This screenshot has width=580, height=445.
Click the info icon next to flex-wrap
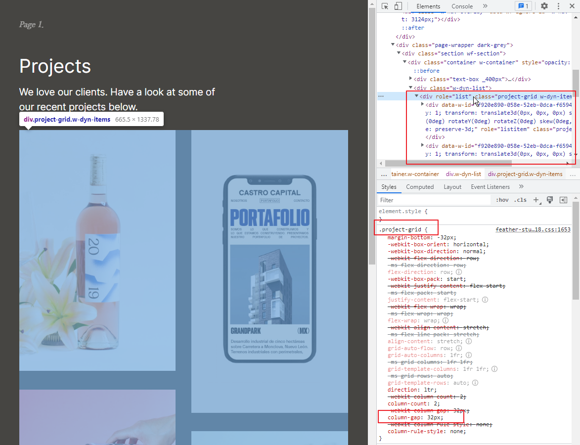pyautogui.click(x=446, y=320)
